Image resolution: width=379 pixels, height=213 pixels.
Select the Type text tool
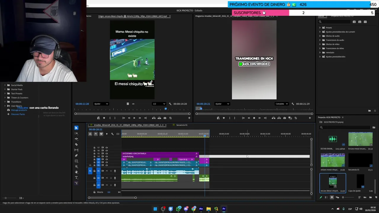point(76,177)
